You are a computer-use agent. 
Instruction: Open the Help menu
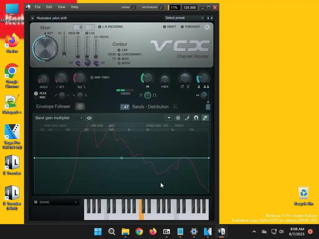point(74,7)
